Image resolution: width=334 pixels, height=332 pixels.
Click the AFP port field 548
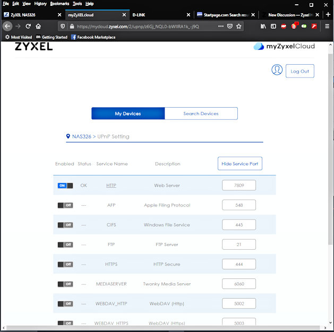[239, 205]
